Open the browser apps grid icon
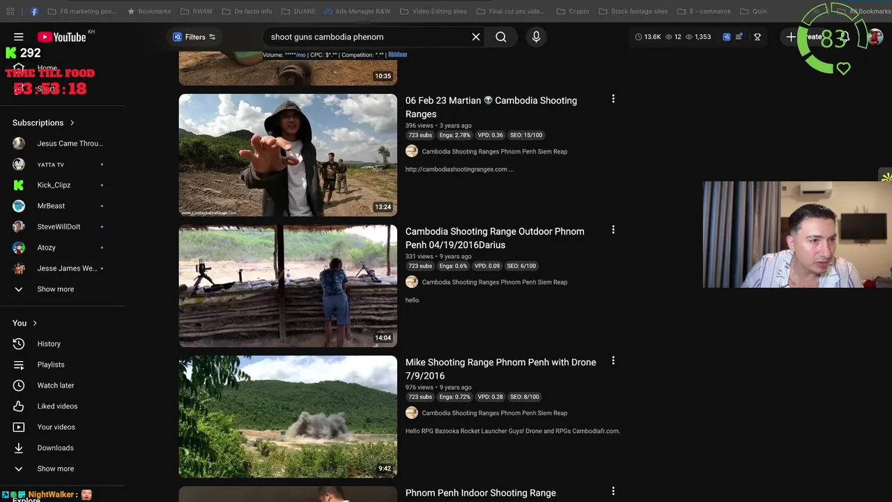The image size is (892, 502). 10,11
